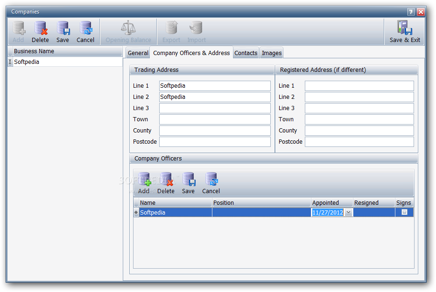The width and height of the screenshot is (436, 292).
Task: Click Registered Address Line 1 field
Action: click(x=359, y=86)
